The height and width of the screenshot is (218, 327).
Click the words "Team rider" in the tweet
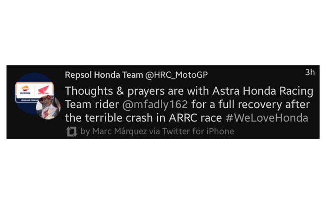[x=92, y=104]
